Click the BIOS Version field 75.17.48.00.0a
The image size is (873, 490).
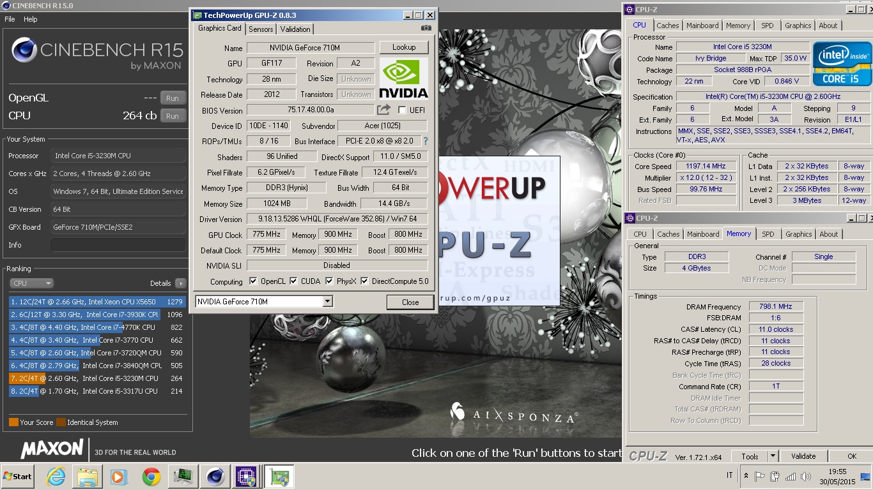point(311,110)
